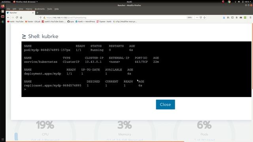Click service/kubernetes text in terminal
This screenshot has width=253, height=142.
(41, 62)
